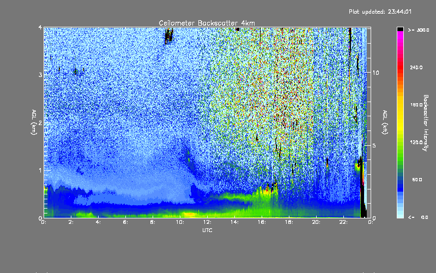The height and width of the screenshot is (273, 436).
Task: Click the '1' km tick on left axis
Action: click(x=40, y=170)
